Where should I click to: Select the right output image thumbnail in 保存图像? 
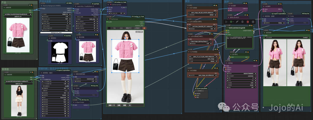299,62
